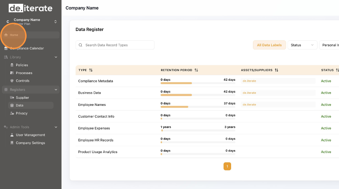The height and width of the screenshot is (189, 339).
Task: Sort table by Type column arrows
Action: 91,70
